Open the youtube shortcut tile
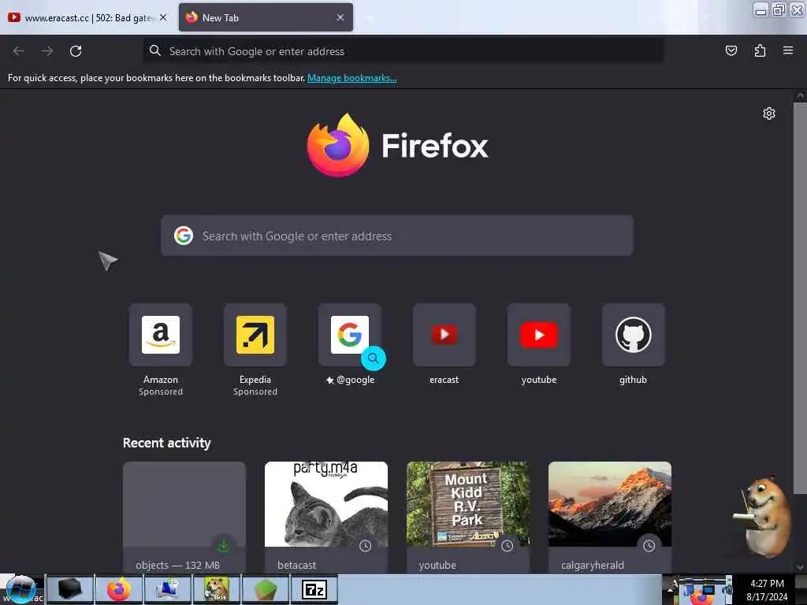This screenshot has width=807, height=605. pyautogui.click(x=539, y=335)
